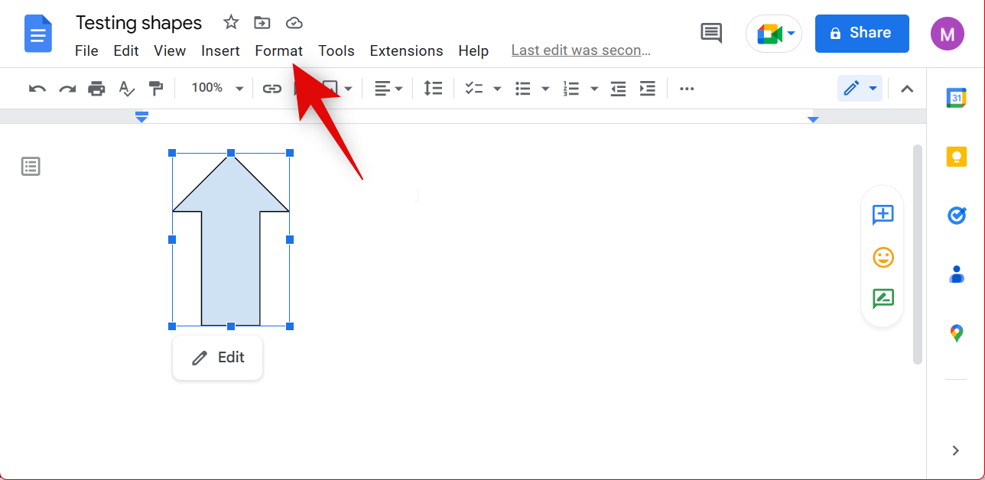The image size is (985, 480).
Task: Open the Extensions menu
Action: tap(406, 50)
